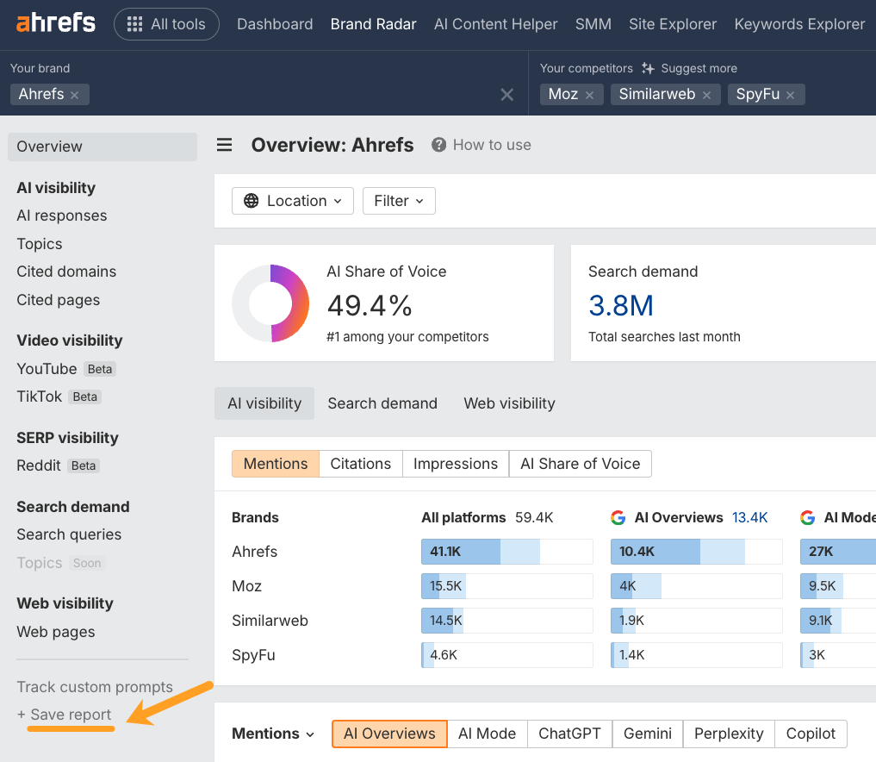This screenshot has width=876, height=762.
Task: Open the How to use help
Action: click(x=481, y=145)
